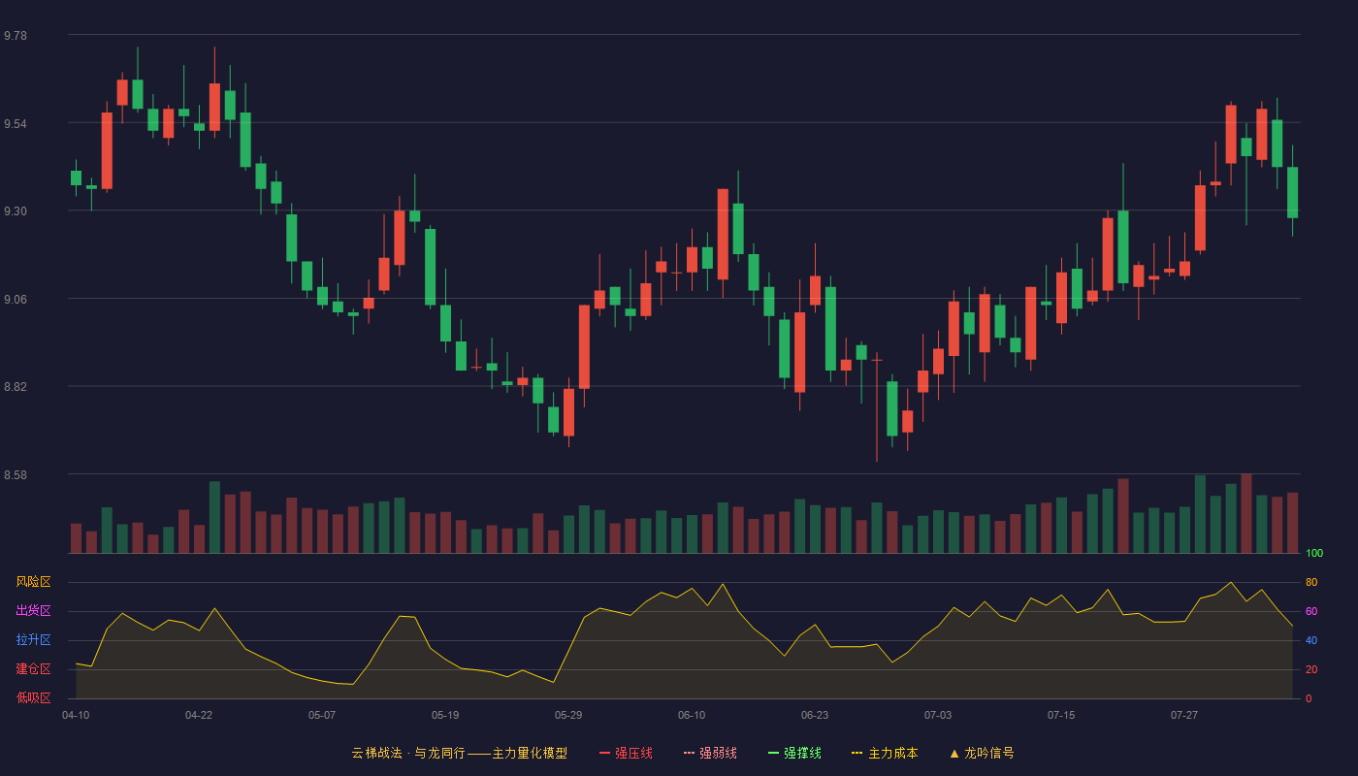The width and height of the screenshot is (1358, 776).
Task: Select the 出货区 zone label
Action: (x=33, y=611)
